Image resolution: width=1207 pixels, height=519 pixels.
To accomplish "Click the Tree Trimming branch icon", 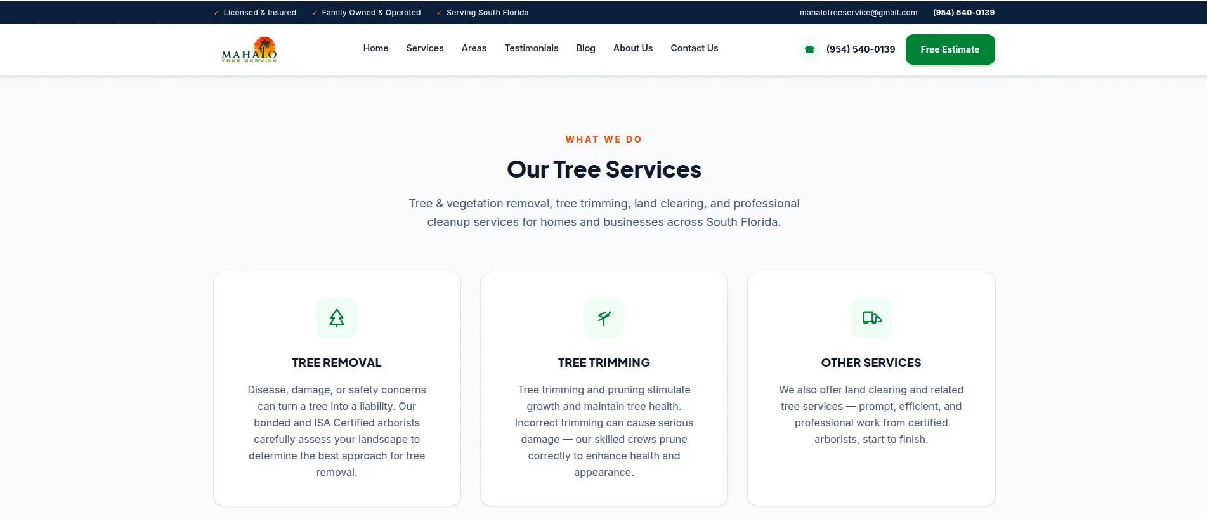I will (x=604, y=318).
